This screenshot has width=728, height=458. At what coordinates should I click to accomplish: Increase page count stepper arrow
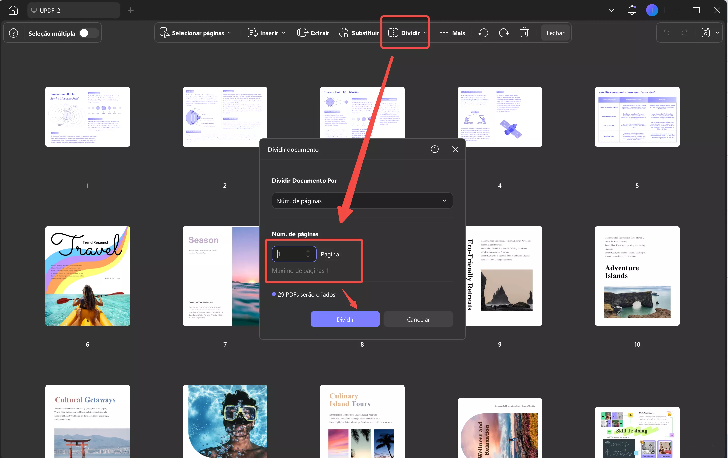[x=308, y=251]
